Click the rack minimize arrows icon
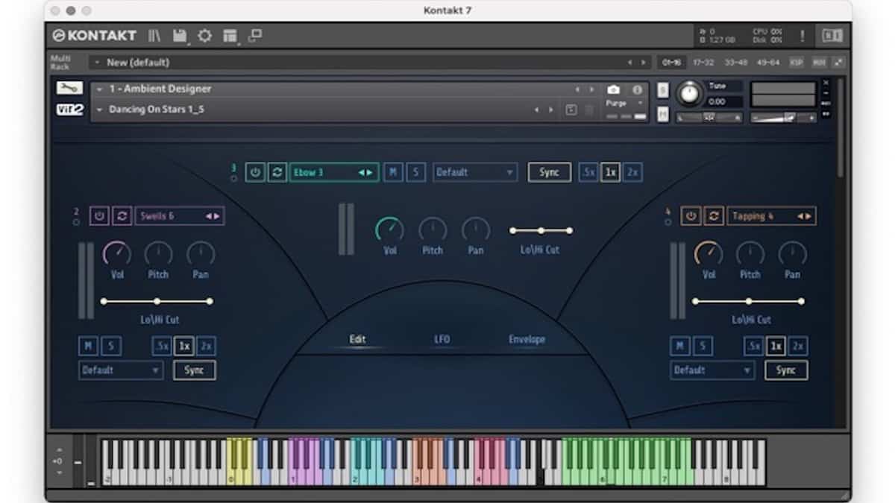This screenshot has width=895, height=503. [838, 63]
